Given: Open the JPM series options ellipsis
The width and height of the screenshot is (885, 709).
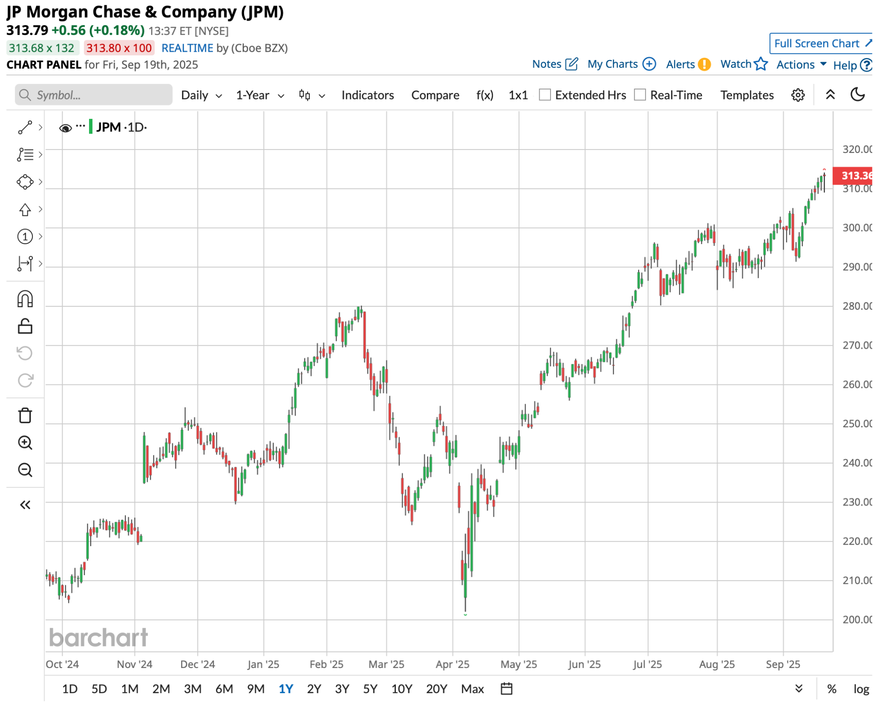Looking at the screenshot, I should [x=80, y=126].
